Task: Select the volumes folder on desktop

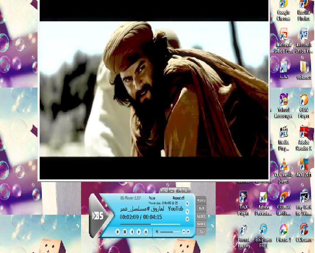Action: pos(304,70)
